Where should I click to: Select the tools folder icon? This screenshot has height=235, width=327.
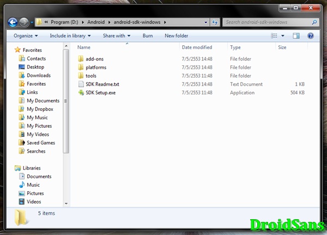[81, 76]
